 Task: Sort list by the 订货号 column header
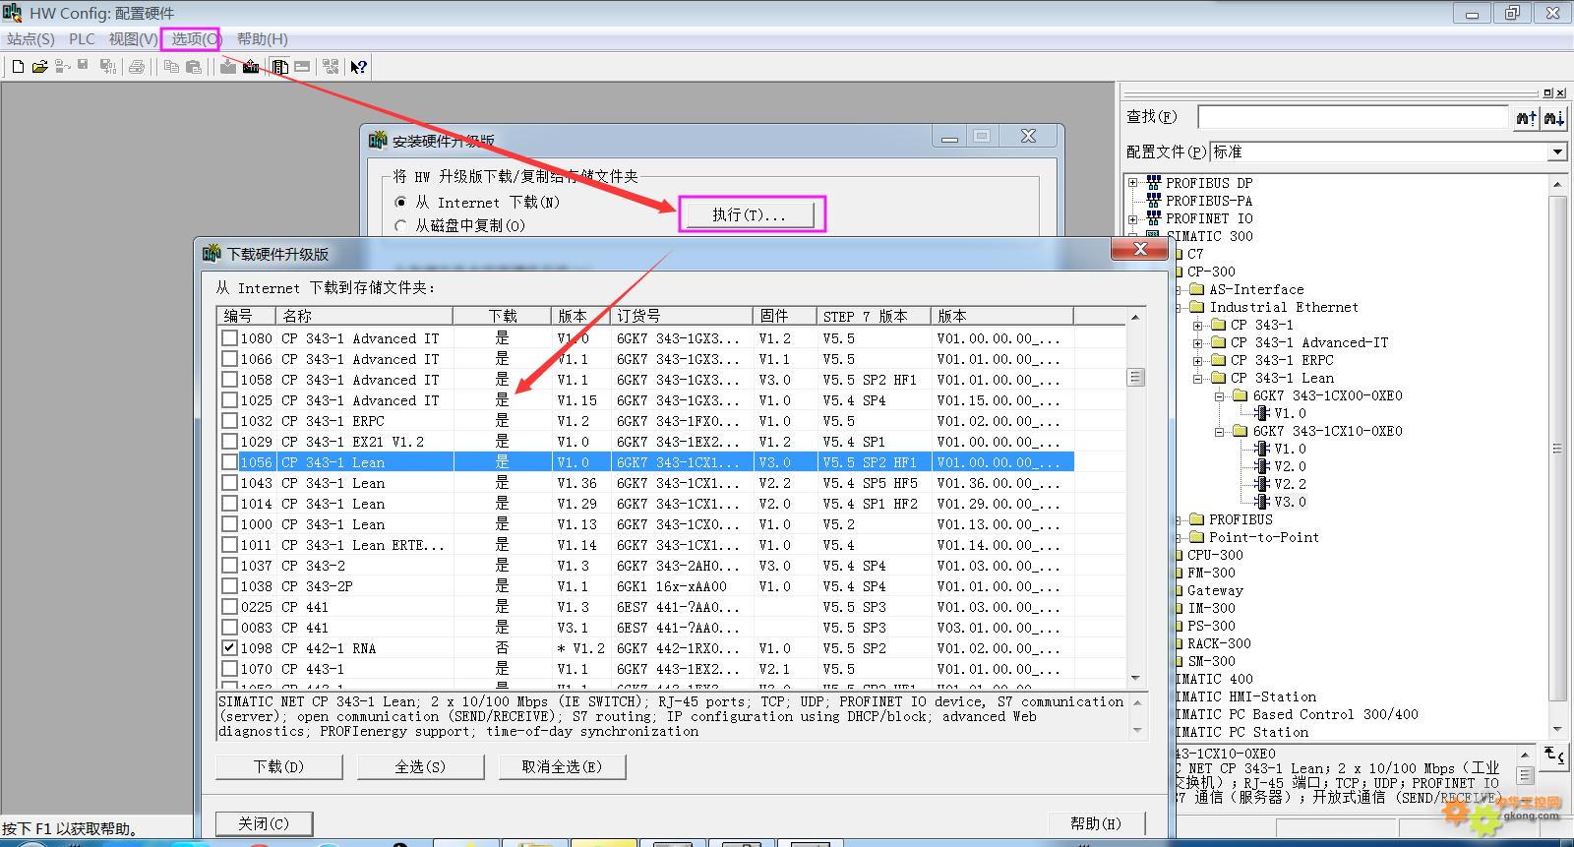682,316
